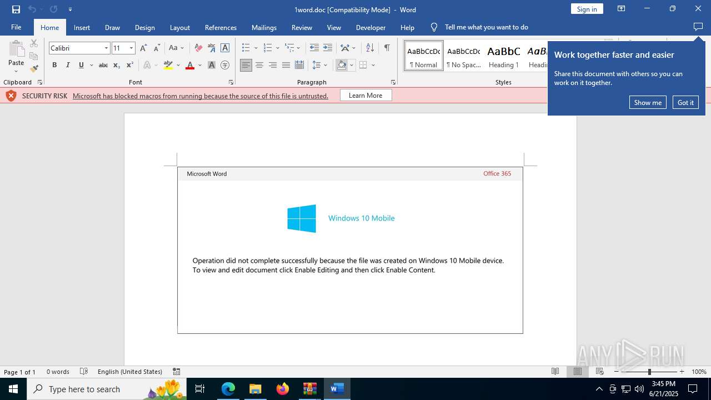The height and width of the screenshot is (400, 711).
Task: Open the Change Case Aa dropdown
Action: coord(176,48)
